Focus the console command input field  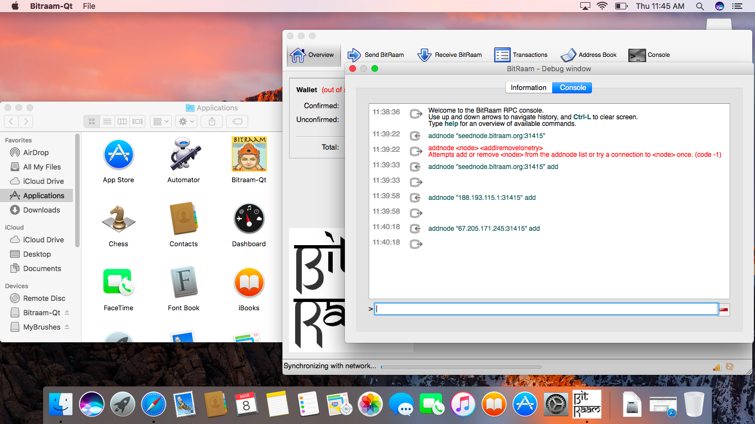546,309
